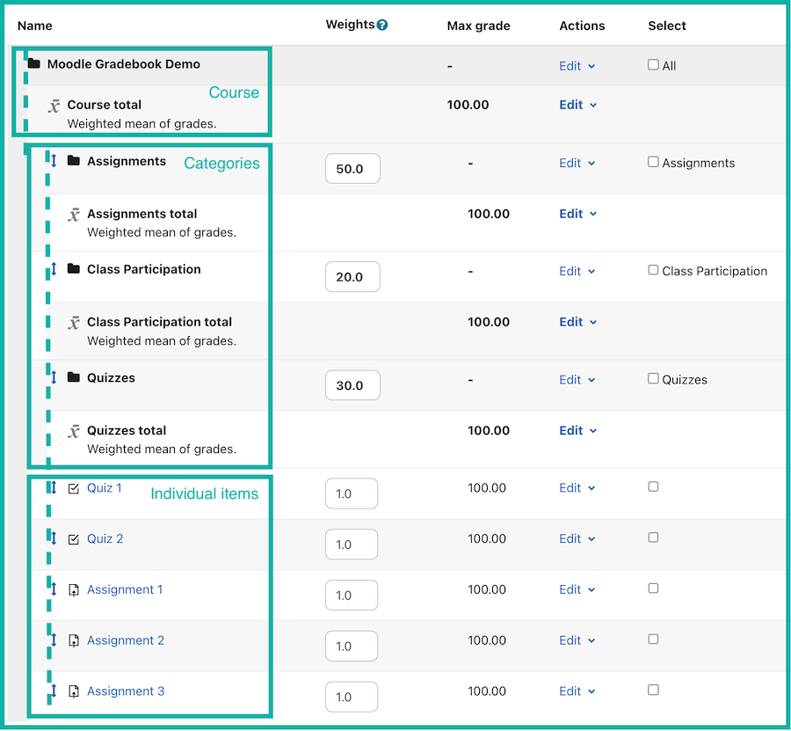This screenshot has height=731, width=791.
Task: Click the Assignment 1 weight input field
Action: (x=352, y=596)
